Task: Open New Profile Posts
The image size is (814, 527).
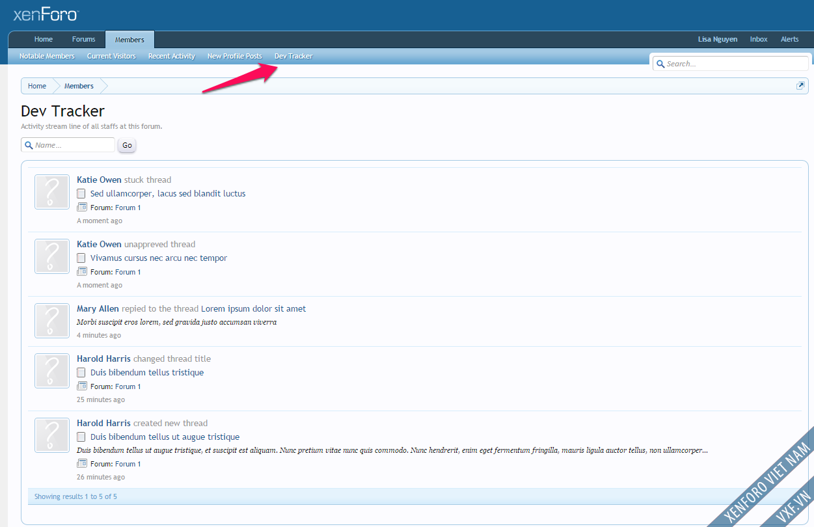Action: click(234, 56)
